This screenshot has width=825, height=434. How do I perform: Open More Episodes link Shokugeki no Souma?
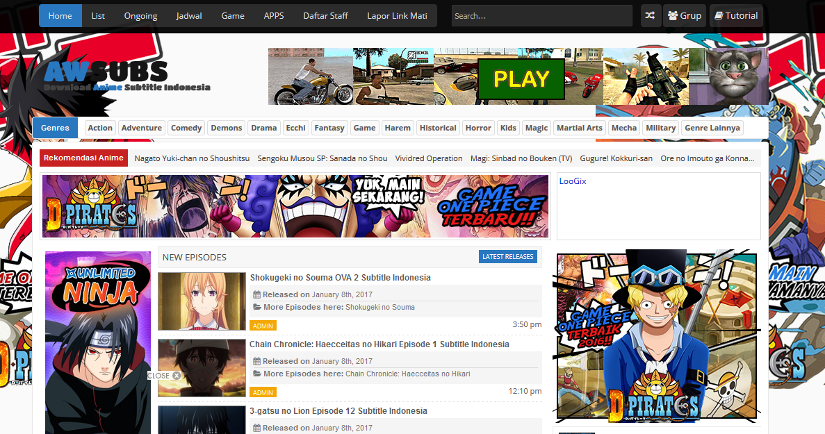(380, 307)
